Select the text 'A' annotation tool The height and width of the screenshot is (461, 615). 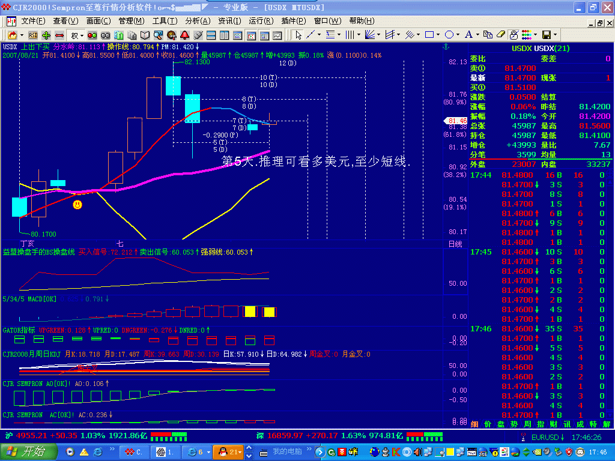point(468,35)
